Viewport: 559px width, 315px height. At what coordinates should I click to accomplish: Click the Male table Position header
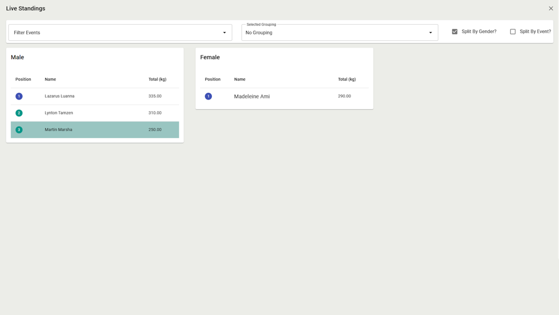(23, 79)
